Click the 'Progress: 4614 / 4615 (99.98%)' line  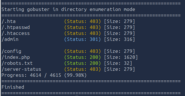pos(44,75)
